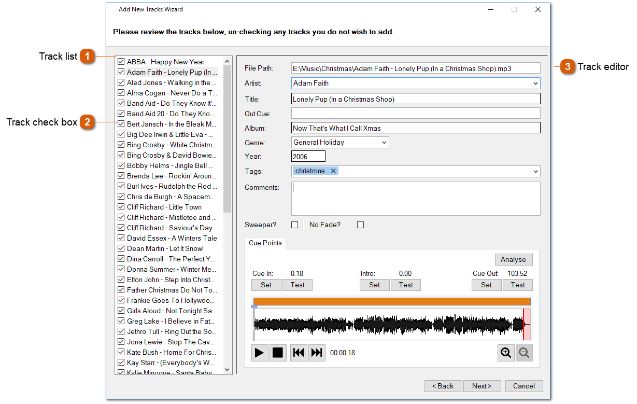
Task: Open the Tags dropdown arrow
Action: tap(535, 171)
